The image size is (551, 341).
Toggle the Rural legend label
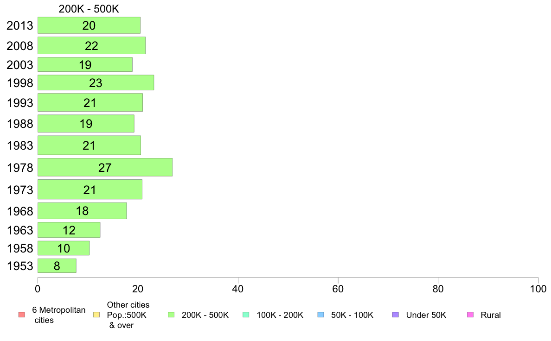pyautogui.click(x=491, y=315)
